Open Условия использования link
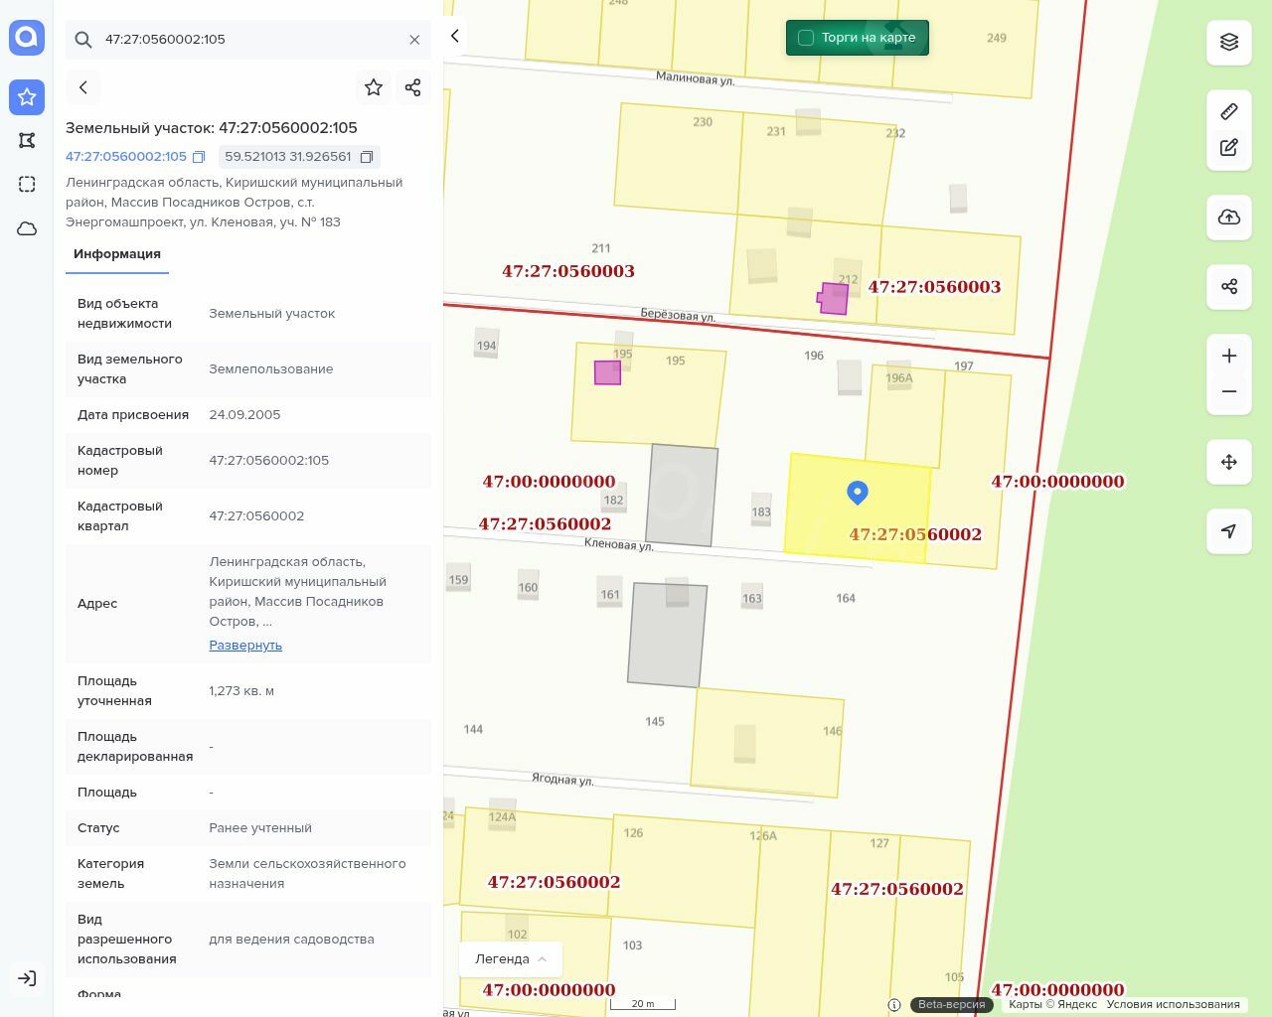Image resolution: width=1272 pixels, height=1017 pixels. [x=1173, y=1004]
